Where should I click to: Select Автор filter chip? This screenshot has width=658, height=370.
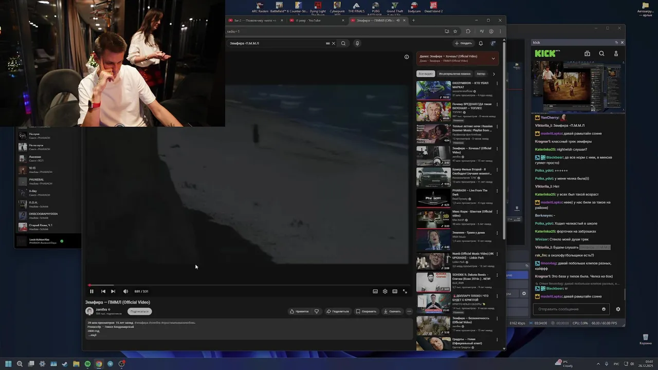481,74
